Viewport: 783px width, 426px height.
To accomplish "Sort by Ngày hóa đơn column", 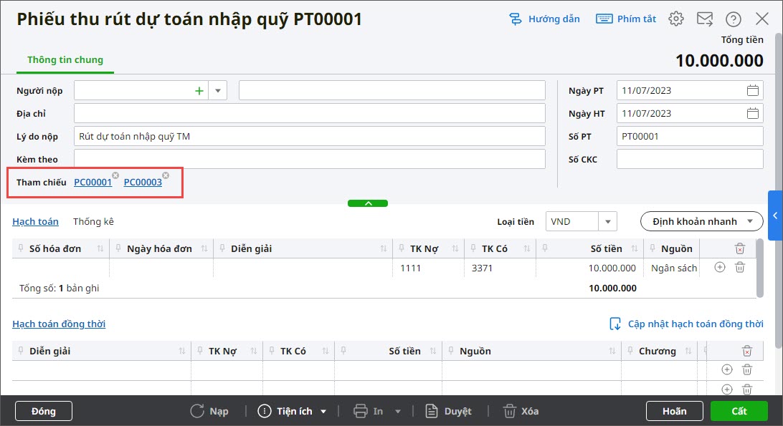I will (204, 248).
